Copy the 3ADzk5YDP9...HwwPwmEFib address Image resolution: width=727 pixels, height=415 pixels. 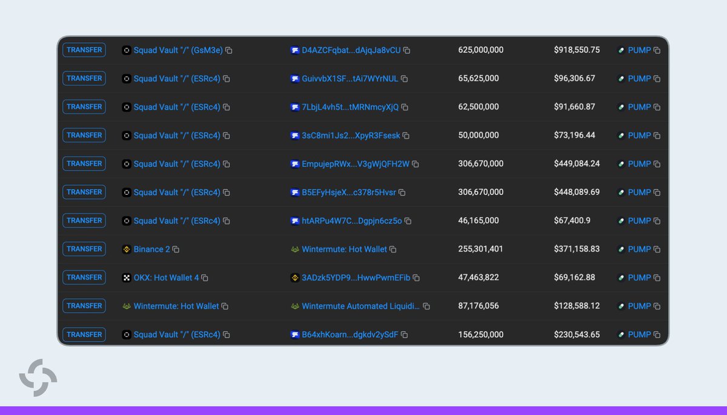pyautogui.click(x=416, y=278)
